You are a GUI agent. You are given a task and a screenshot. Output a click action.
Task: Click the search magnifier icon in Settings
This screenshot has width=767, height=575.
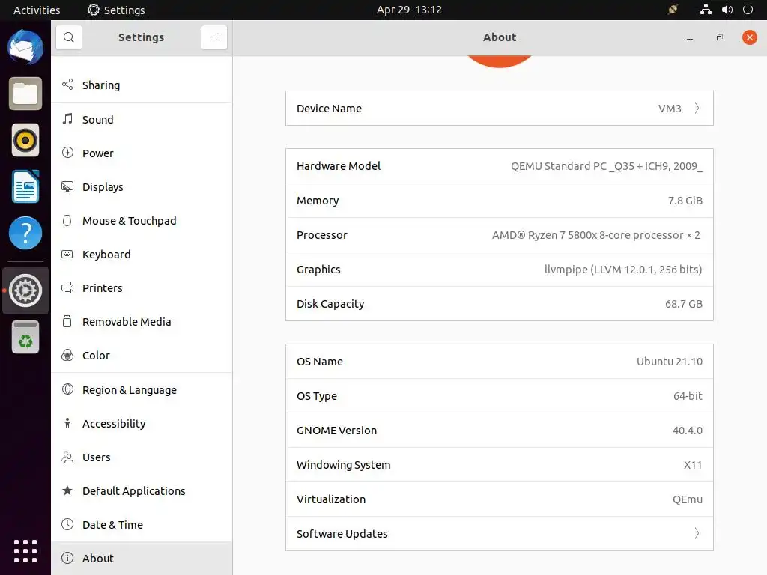pyautogui.click(x=68, y=37)
